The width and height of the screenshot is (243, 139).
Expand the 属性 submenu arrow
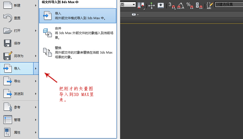click(x=36, y=132)
